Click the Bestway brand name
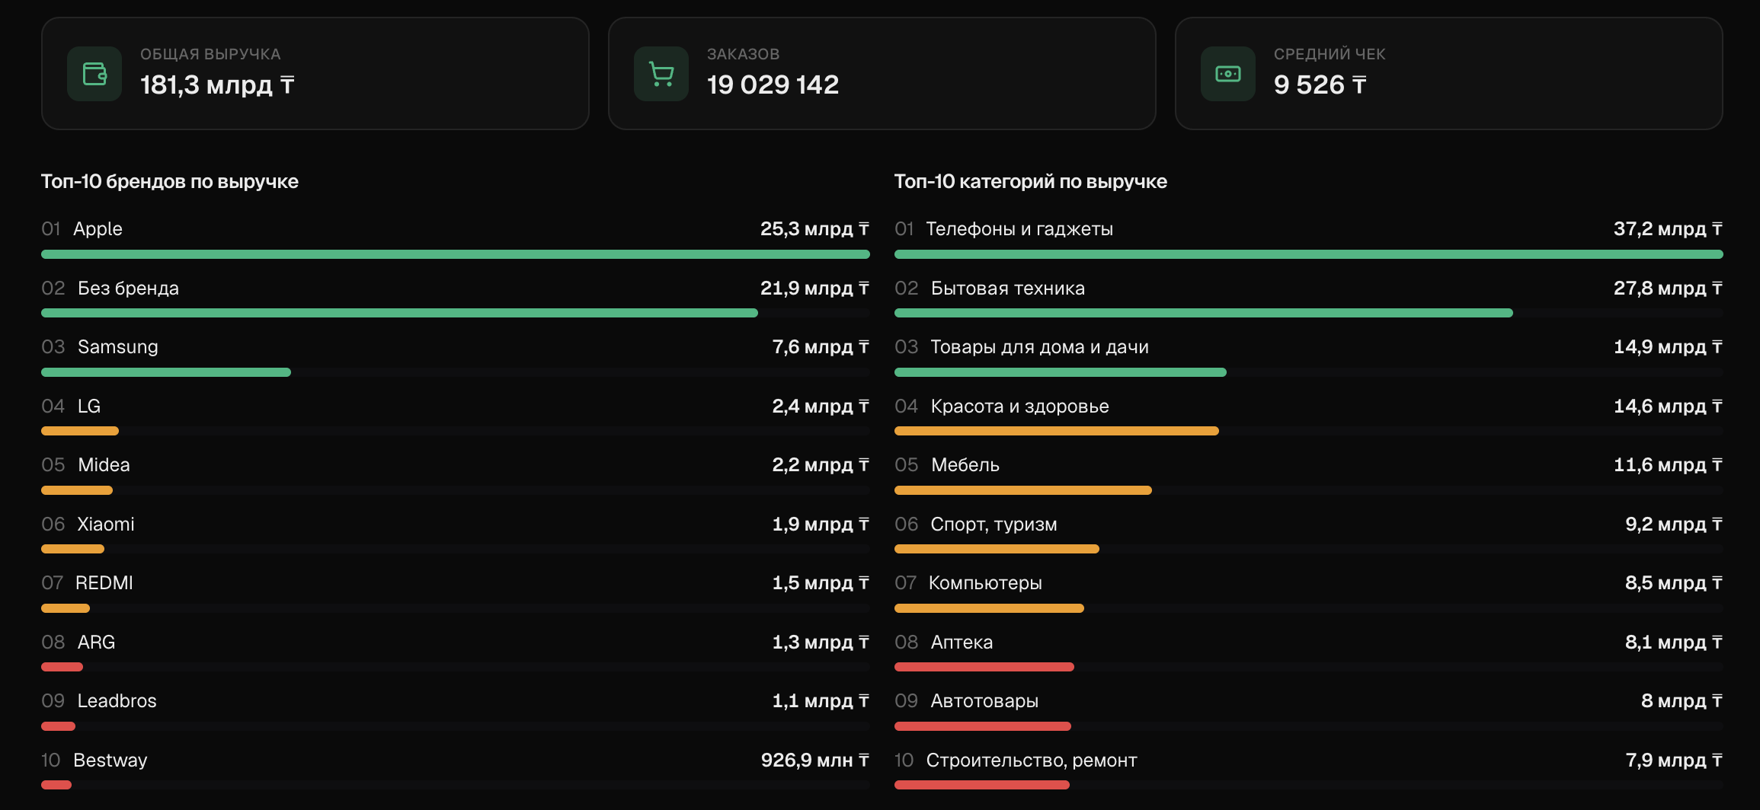This screenshot has height=810, width=1760. [110, 760]
